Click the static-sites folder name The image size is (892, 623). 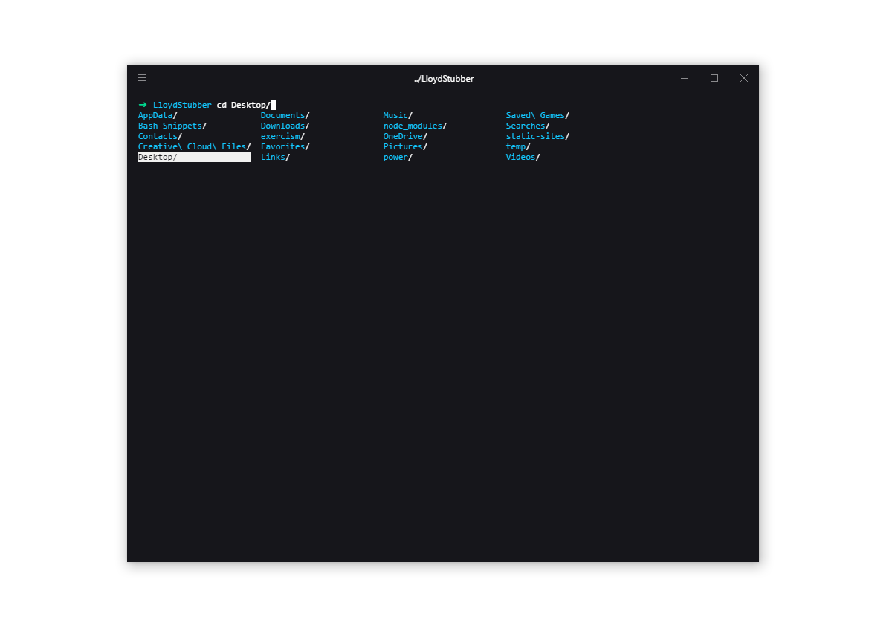point(534,136)
